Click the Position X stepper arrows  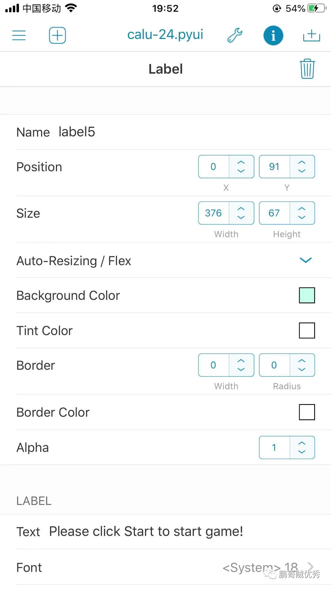(241, 167)
